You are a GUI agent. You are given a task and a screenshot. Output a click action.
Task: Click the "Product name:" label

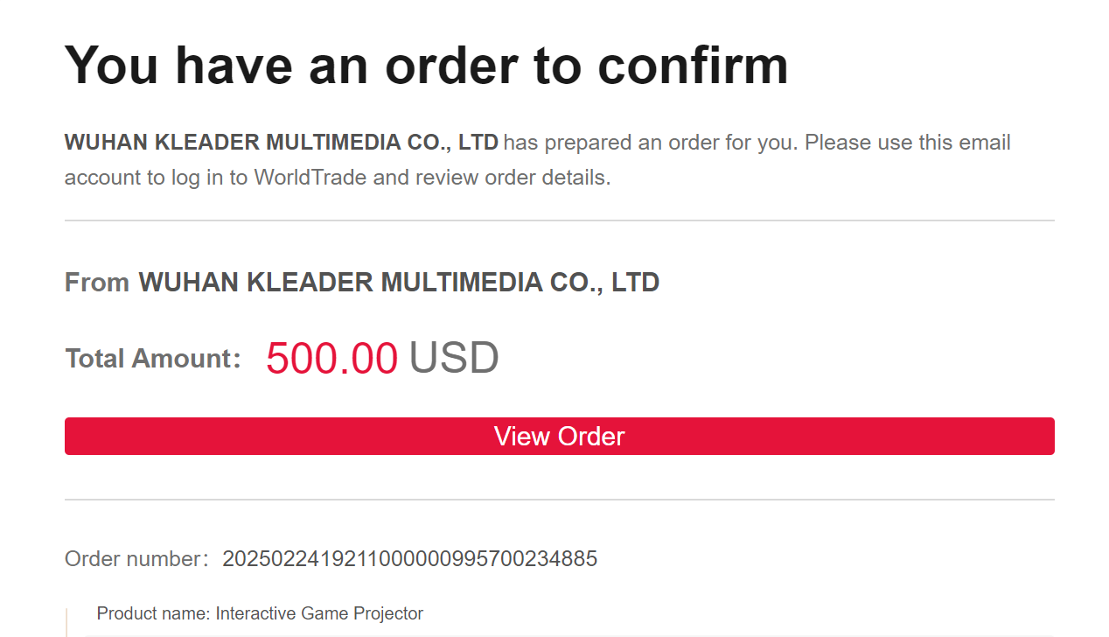click(153, 613)
